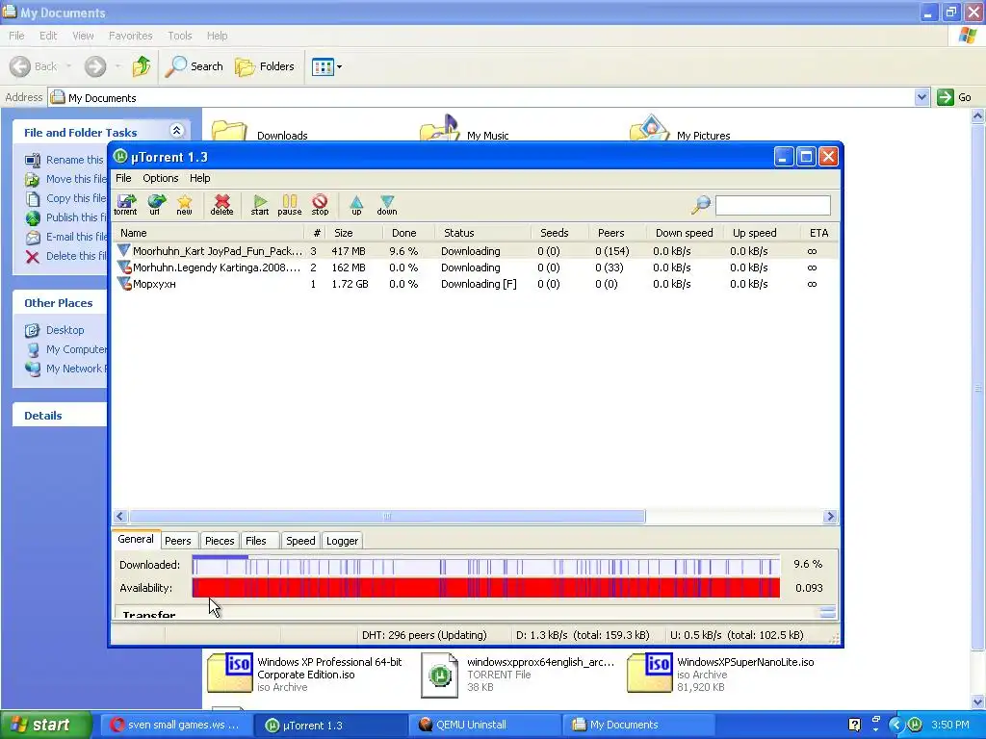The image size is (986, 739).
Task: Sort torrents by the Seeds column header
Action: 559,233
